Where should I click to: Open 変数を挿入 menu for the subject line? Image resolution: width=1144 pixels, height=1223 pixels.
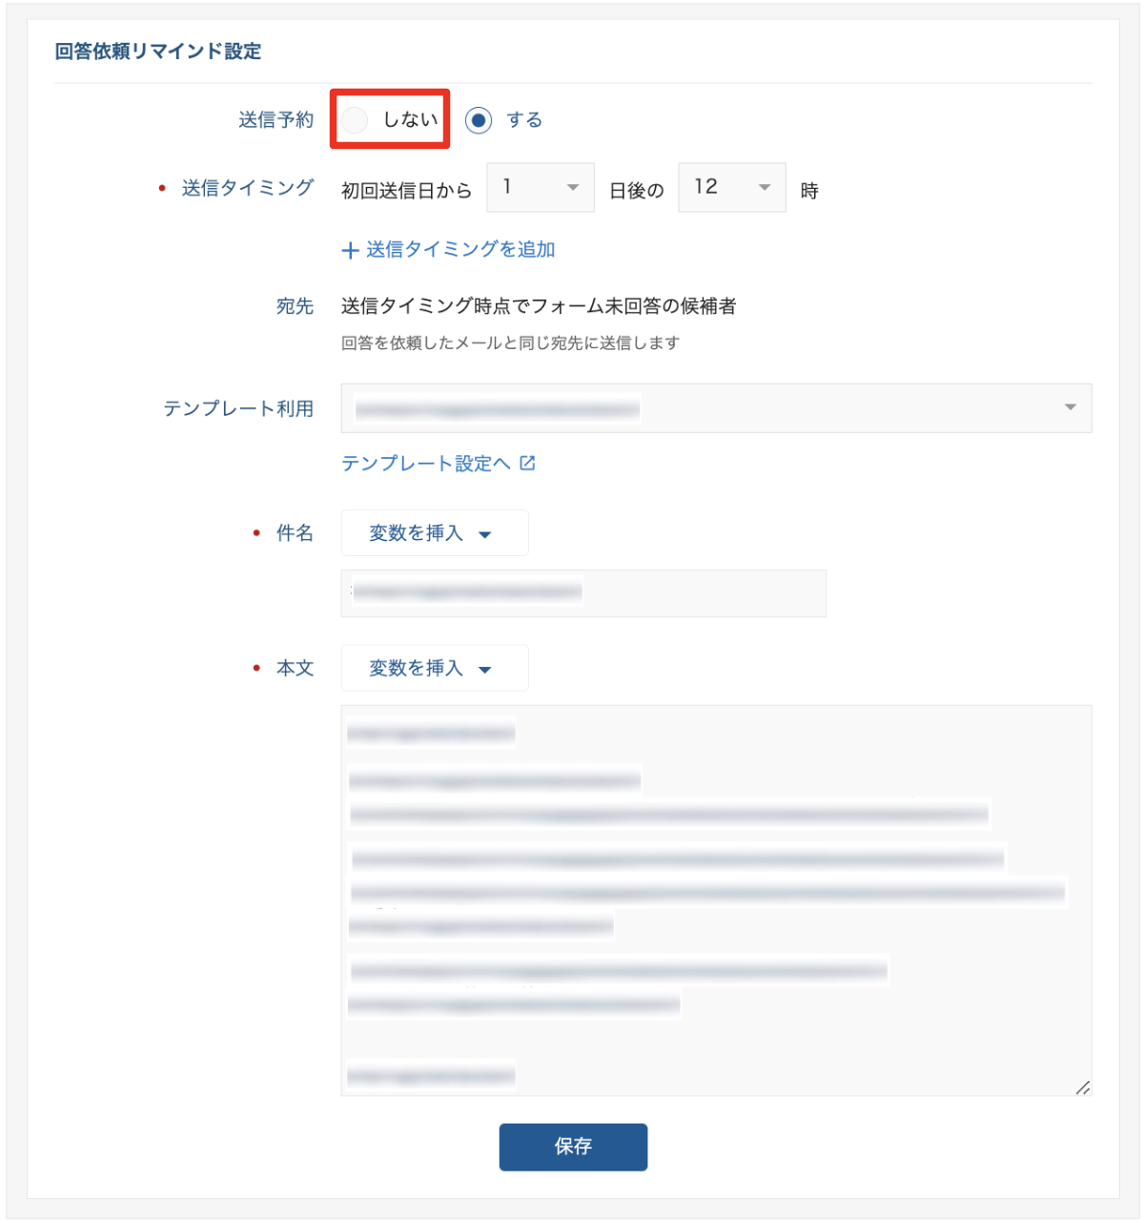(434, 533)
